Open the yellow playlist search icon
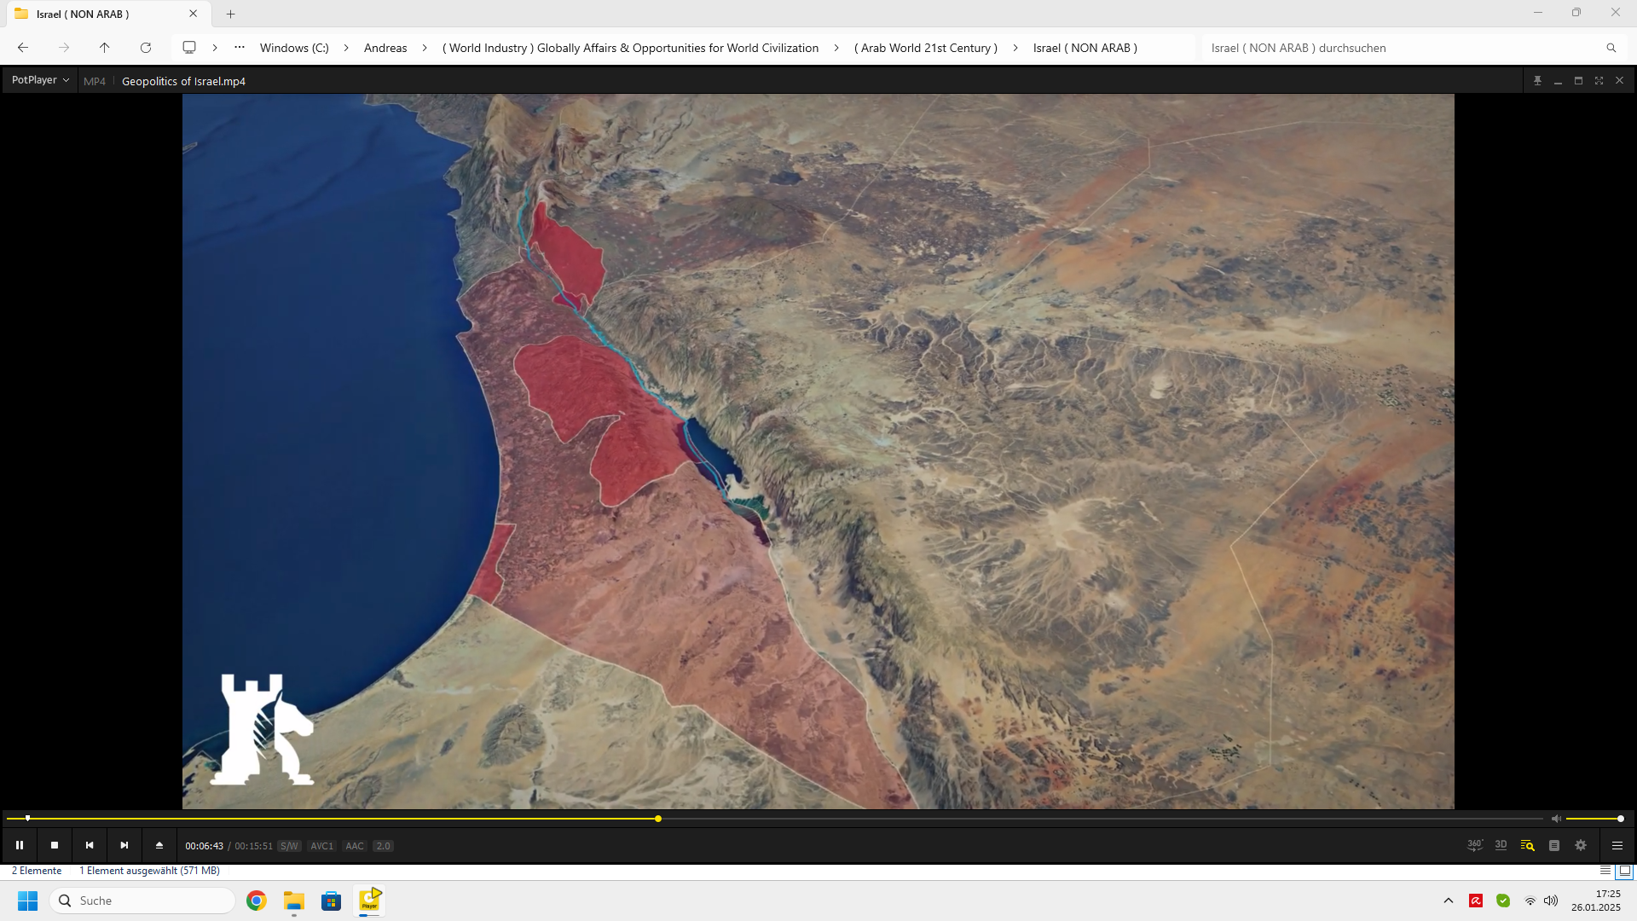 tap(1528, 845)
